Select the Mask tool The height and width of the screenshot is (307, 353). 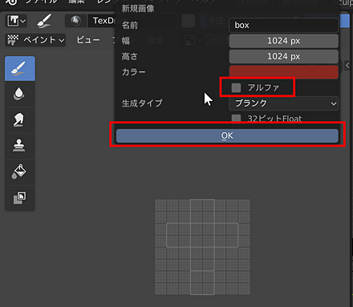(20, 198)
